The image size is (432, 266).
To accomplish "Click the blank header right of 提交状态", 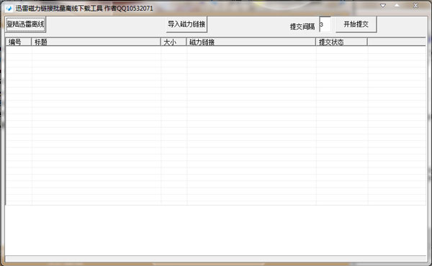I will tap(397, 42).
